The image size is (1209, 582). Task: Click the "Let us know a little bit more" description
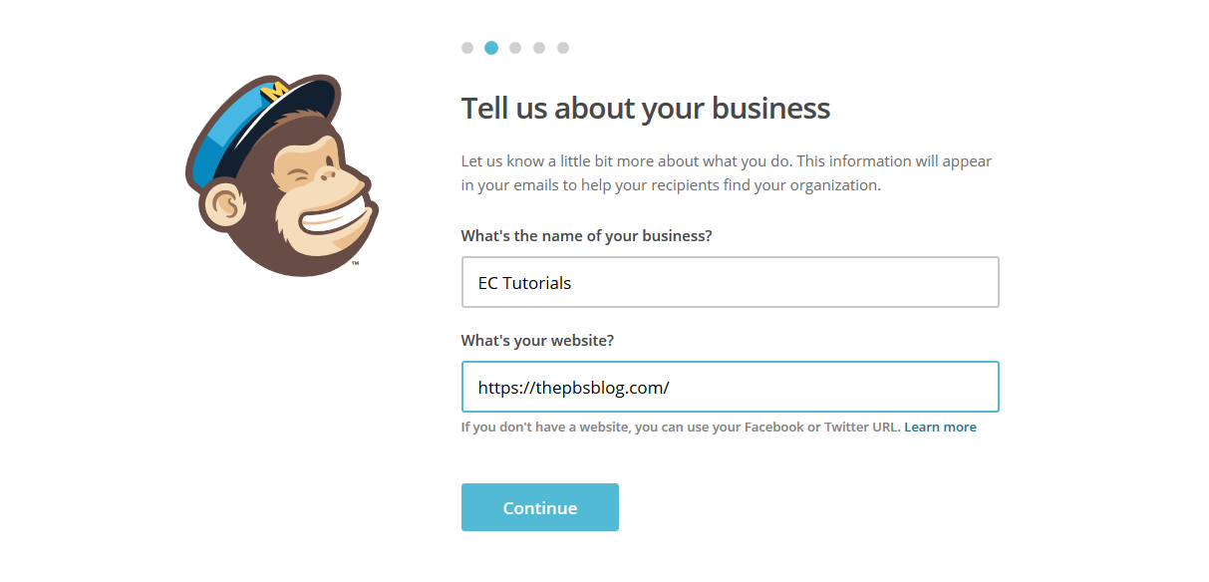tap(726, 173)
